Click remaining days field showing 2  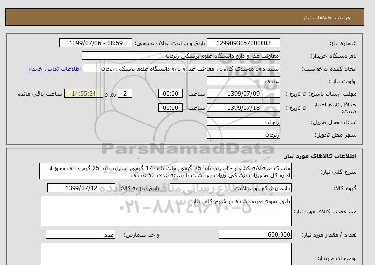point(125,93)
